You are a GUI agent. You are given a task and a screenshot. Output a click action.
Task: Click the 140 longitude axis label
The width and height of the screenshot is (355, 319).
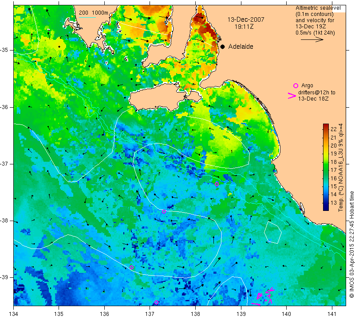286,314
